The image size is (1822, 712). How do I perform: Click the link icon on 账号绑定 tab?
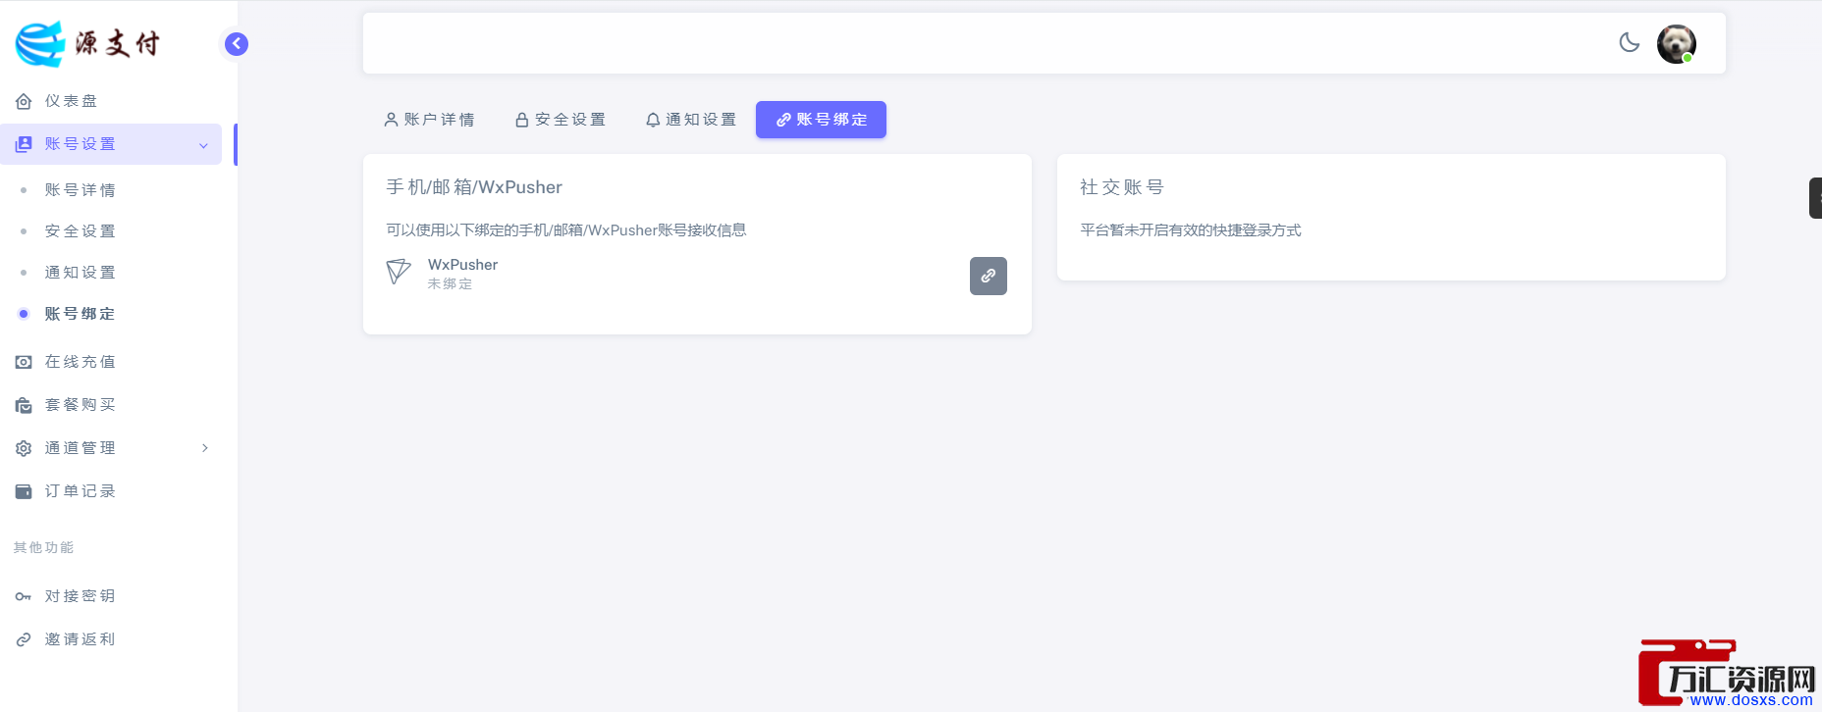[x=783, y=120]
